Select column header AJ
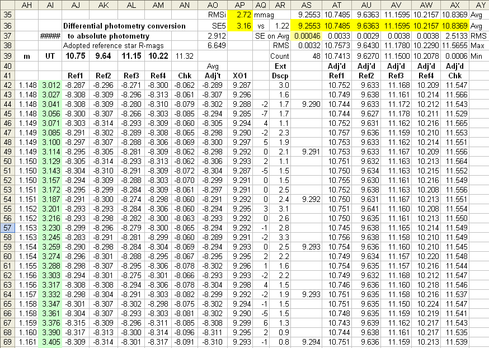 (76, 5)
